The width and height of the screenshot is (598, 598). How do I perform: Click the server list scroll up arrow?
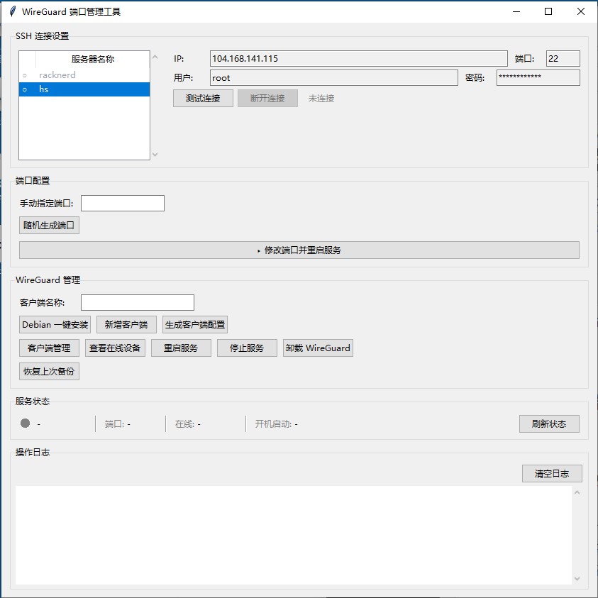(x=155, y=57)
